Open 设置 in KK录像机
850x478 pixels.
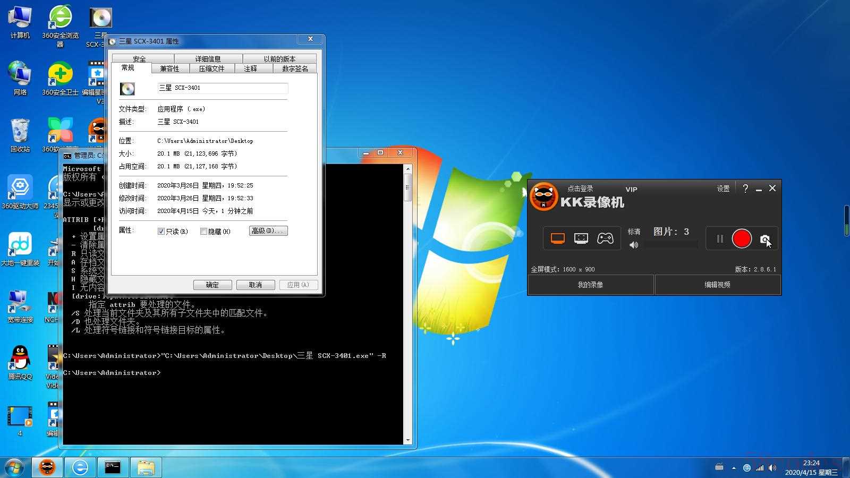click(723, 189)
